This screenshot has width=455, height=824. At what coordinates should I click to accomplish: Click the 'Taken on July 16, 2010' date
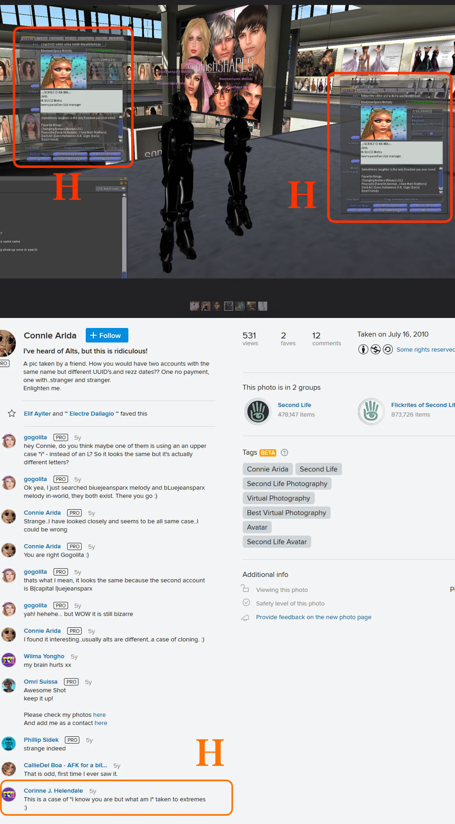tap(393, 334)
